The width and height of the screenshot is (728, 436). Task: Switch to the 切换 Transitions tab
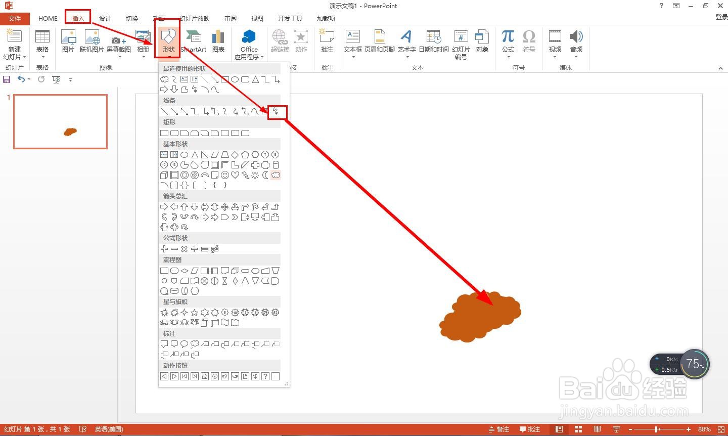click(132, 18)
